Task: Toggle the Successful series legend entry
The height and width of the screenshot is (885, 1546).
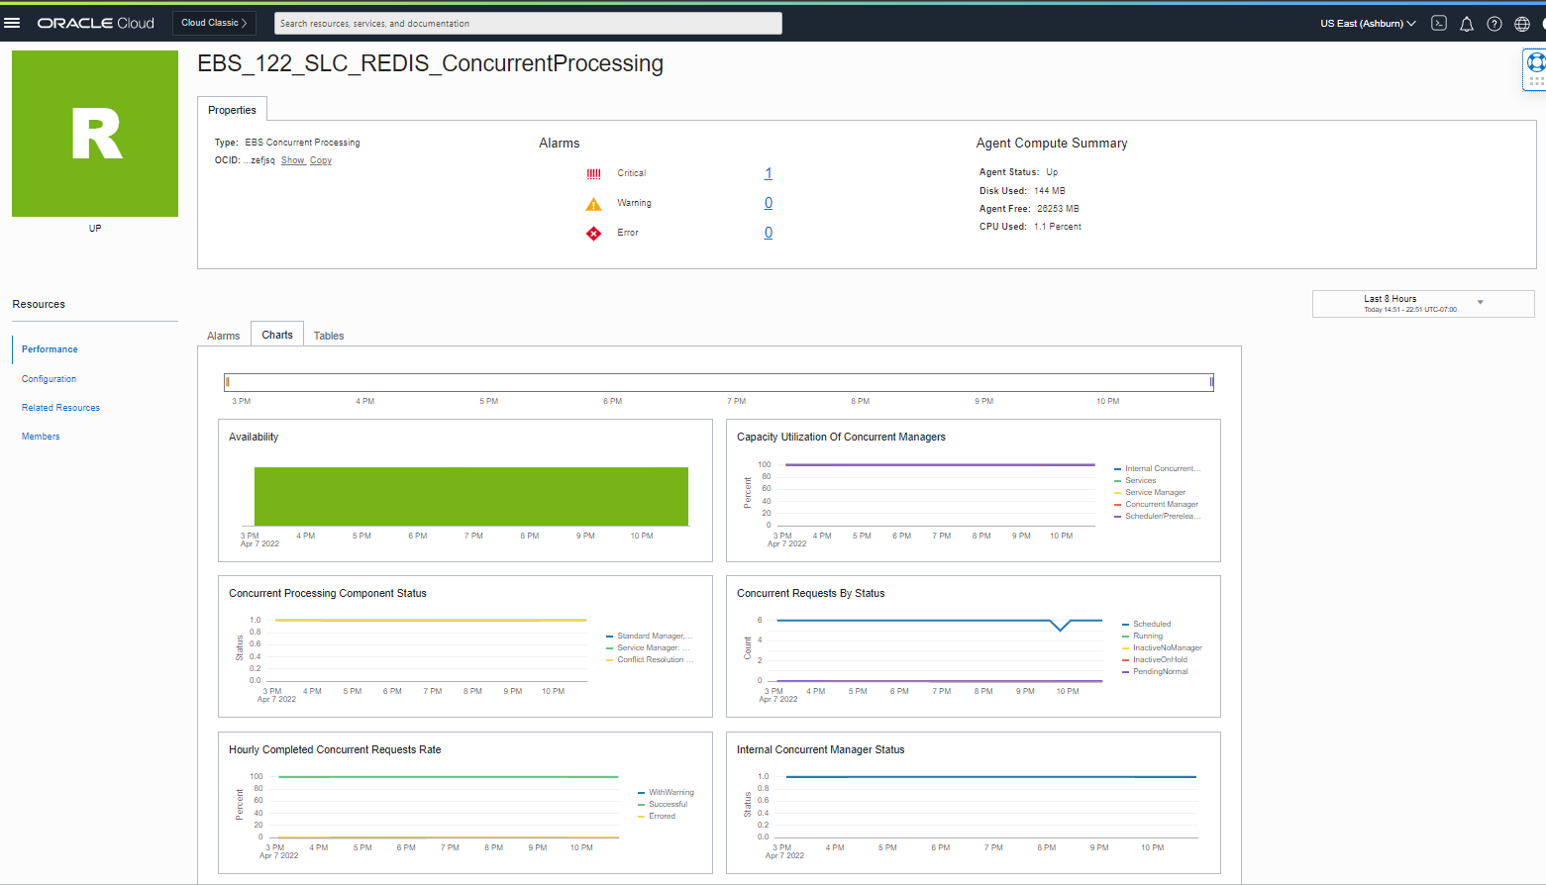Action: [668, 805]
